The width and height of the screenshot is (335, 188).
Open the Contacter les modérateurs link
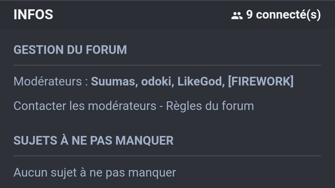click(85, 106)
